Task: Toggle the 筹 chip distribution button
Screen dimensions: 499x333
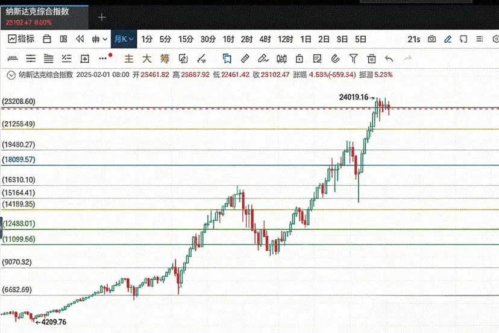Action: (x=165, y=59)
